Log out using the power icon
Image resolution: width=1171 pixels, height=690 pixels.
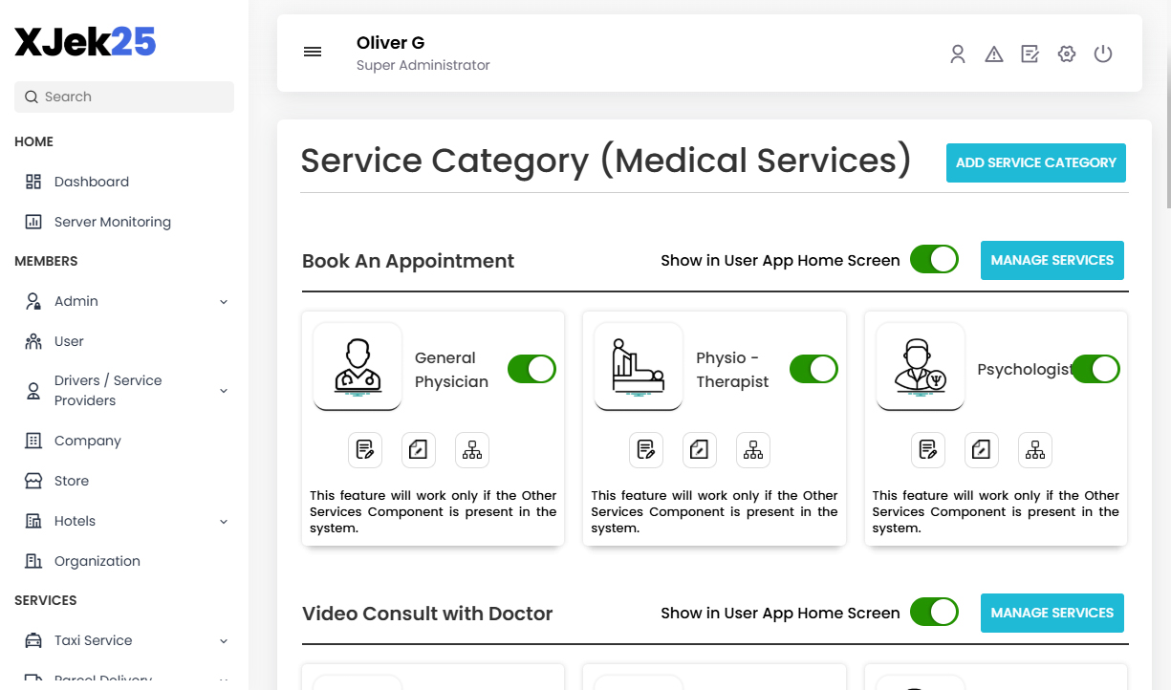point(1103,54)
